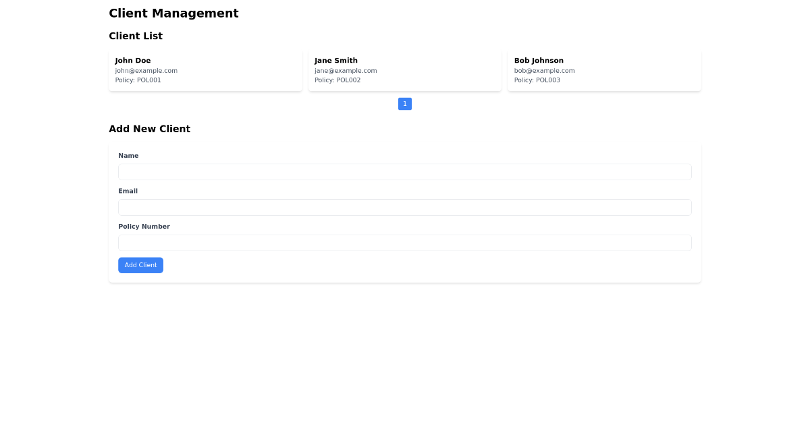Viewport: 810px width, 425px height.
Task: Select the Bob Johnson client card
Action: 604,69
